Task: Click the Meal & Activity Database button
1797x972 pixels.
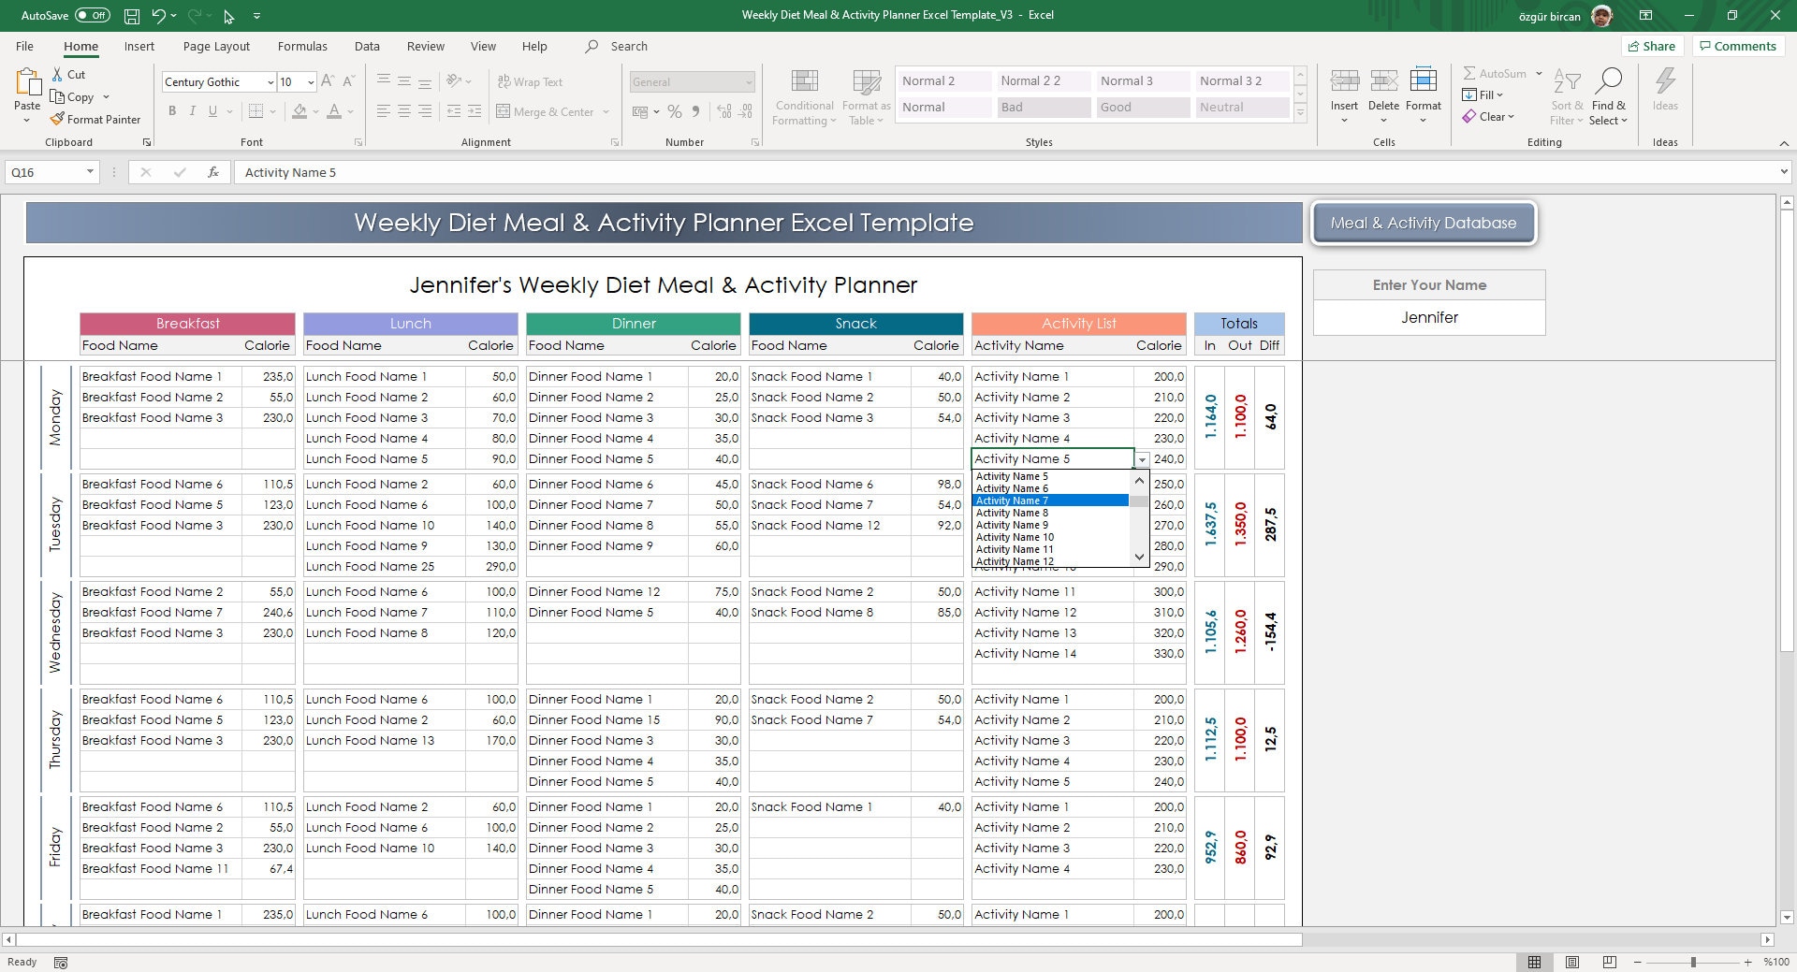Action: click(x=1424, y=223)
